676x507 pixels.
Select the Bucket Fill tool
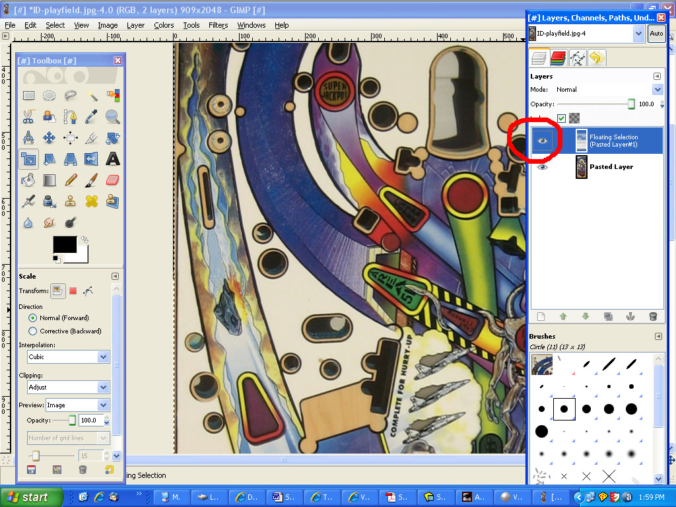(28, 180)
